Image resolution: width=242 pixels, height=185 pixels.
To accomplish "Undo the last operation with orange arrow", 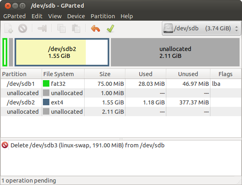I will (x=96, y=29).
